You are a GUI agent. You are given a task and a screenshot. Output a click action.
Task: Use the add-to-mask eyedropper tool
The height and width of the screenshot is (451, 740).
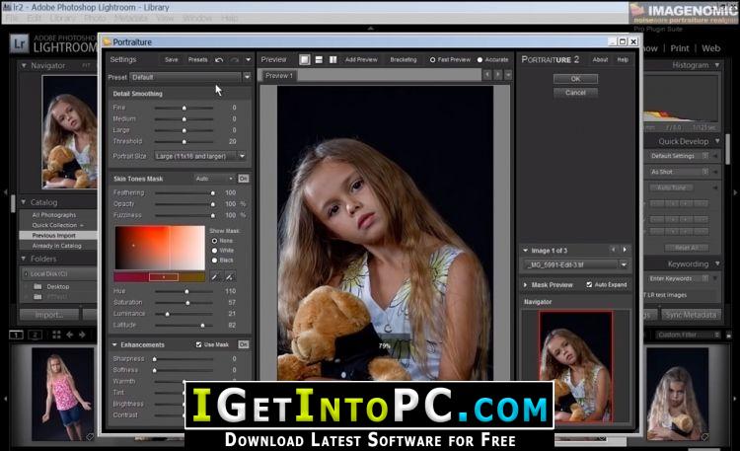229,276
